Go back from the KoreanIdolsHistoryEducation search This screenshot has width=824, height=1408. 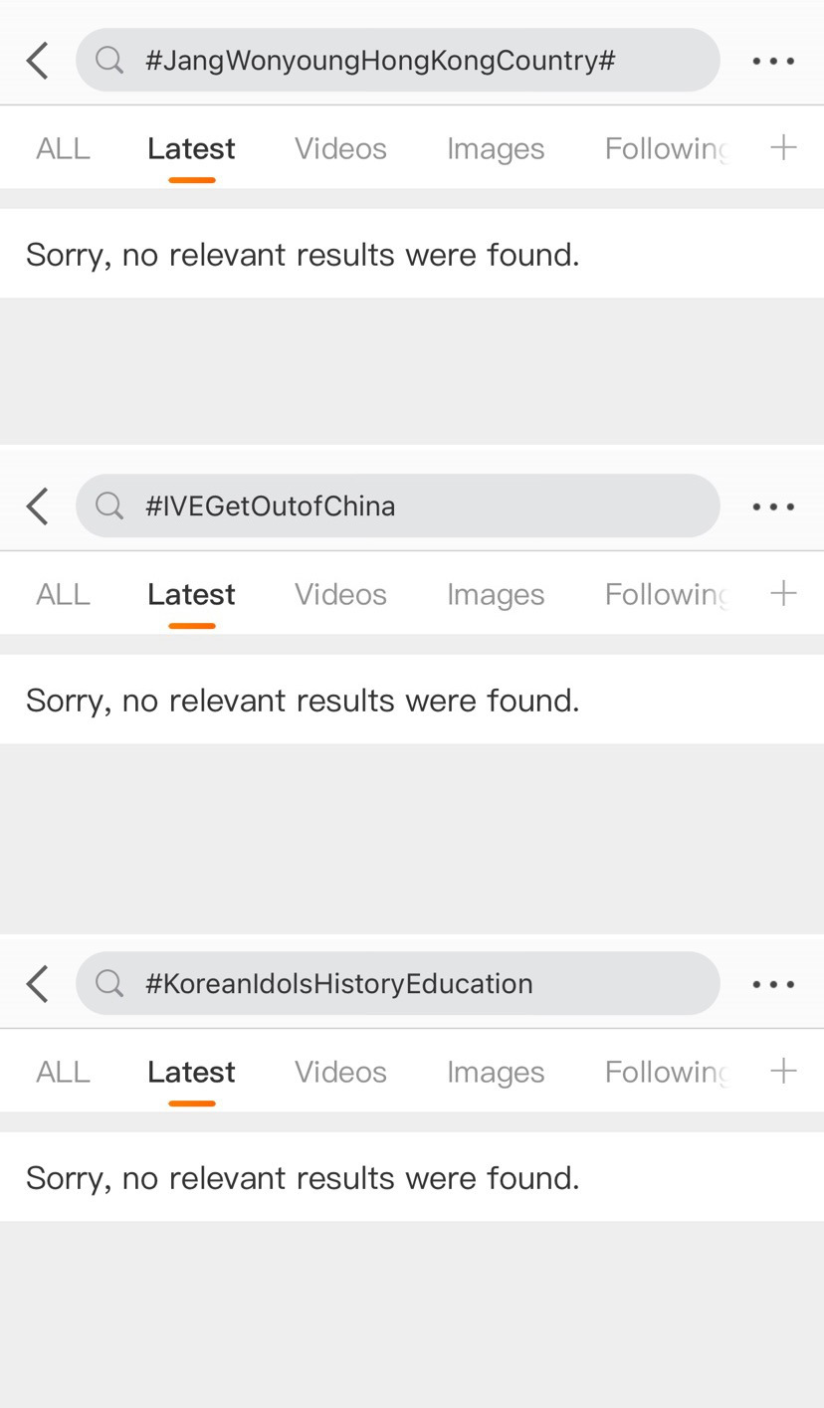coord(38,984)
